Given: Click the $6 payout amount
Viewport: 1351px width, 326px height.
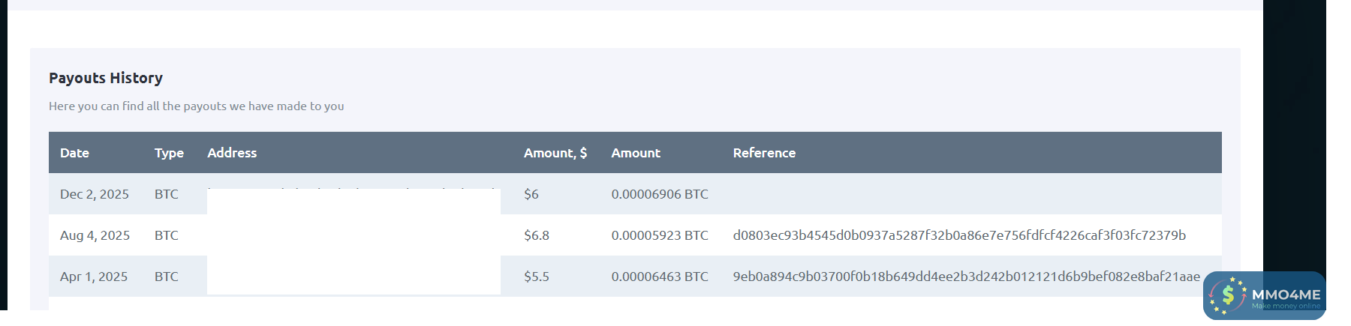Looking at the screenshot, I should tap(531, 194).
